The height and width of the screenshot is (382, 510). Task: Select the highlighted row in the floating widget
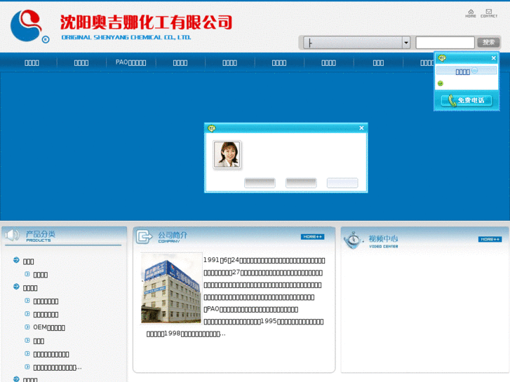click(x=467, y=71)
